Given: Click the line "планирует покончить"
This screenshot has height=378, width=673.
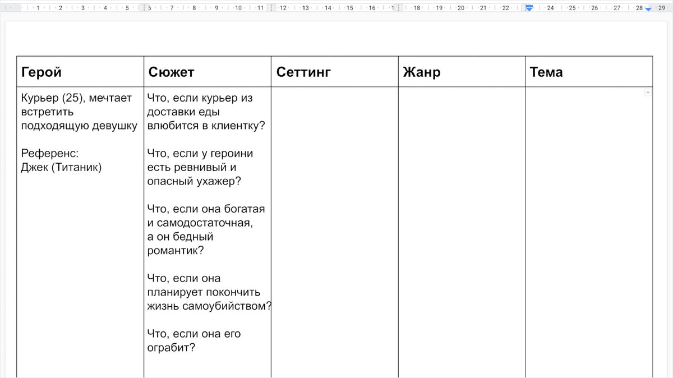Looking at the screenshot, I should tap(204, 292).
